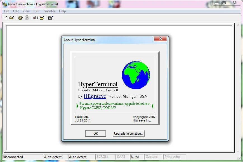Open the Help menu

(62, 11)
